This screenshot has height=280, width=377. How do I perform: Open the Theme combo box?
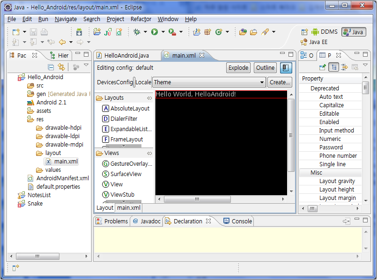pos(209,82)
